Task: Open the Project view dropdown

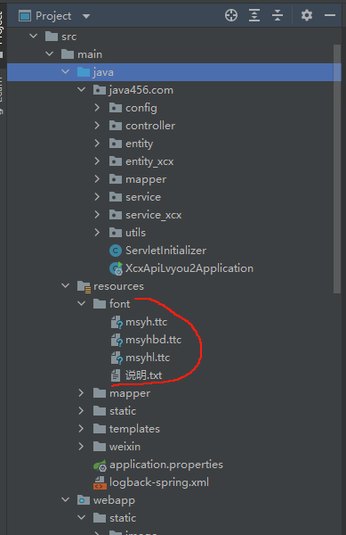Action: click(86, 16)
